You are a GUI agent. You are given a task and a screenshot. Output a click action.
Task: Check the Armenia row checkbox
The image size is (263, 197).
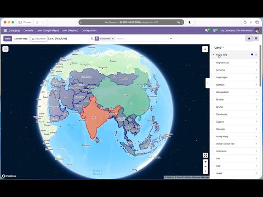[212, 70]
